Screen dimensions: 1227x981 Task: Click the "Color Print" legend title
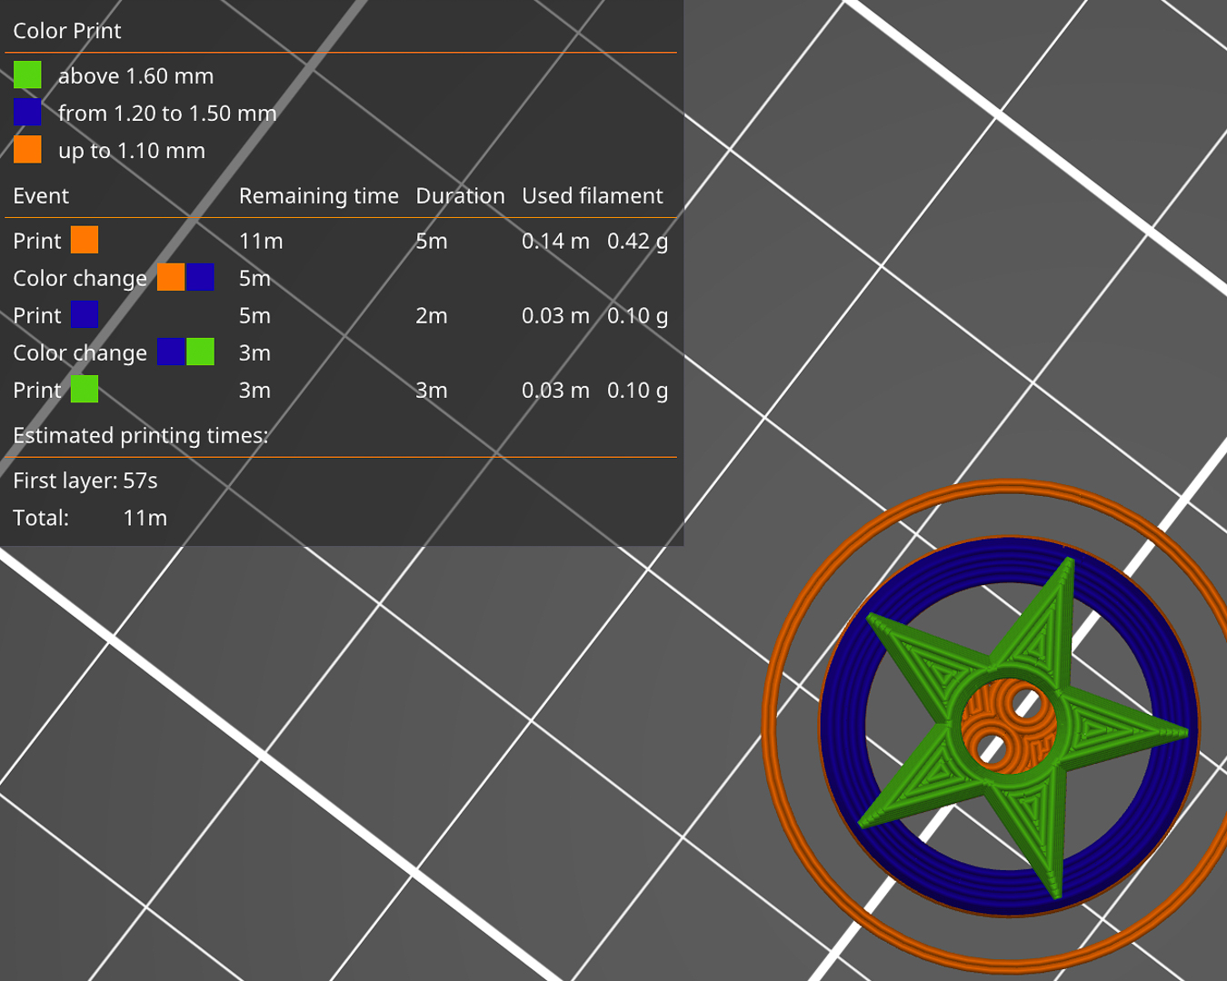coord(67,31)
